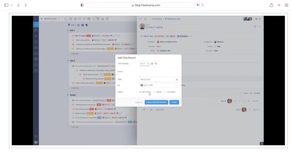
Task: Open the clock icon in the top toolbar
Action: pyautogui.click(x=94, y=19)
